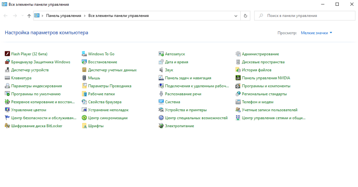
Task: Click Телефон и модем link
Action: [x=258, y=102]
